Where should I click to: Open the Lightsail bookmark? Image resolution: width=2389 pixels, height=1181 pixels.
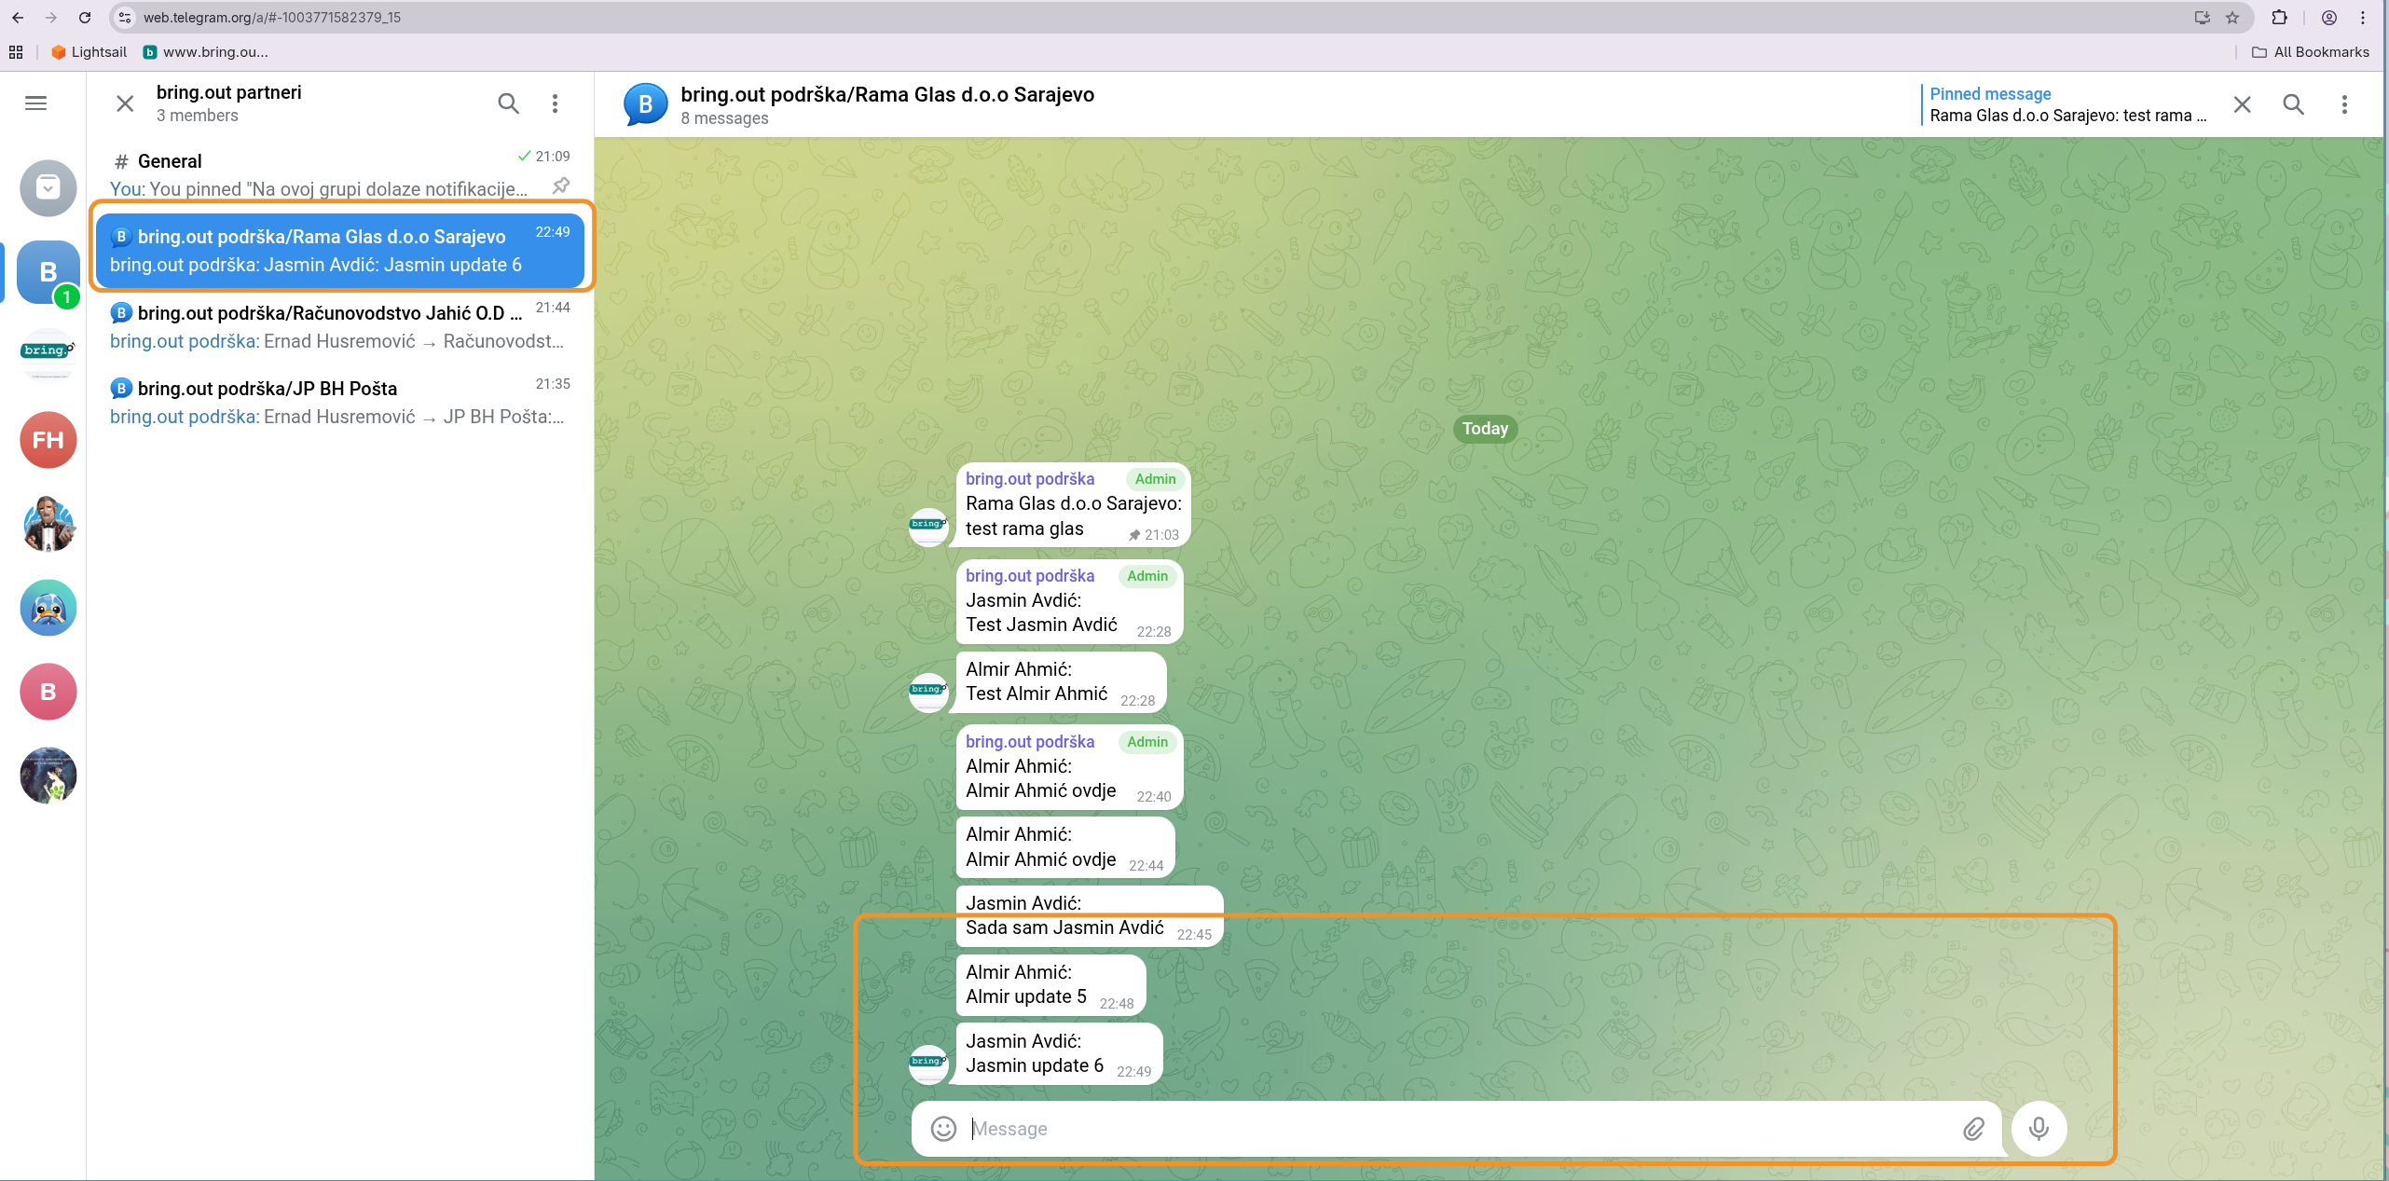click(89, 52)
